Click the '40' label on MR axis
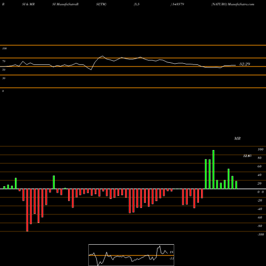 pos(260,175)
